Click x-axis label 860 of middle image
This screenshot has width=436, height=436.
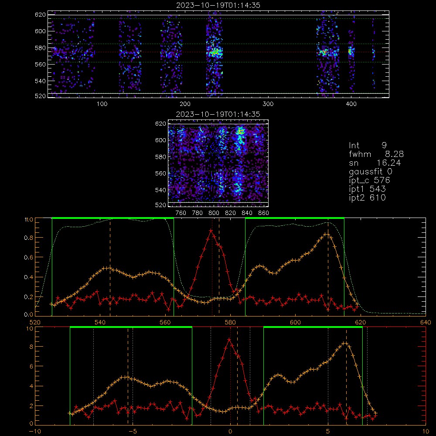264,213
